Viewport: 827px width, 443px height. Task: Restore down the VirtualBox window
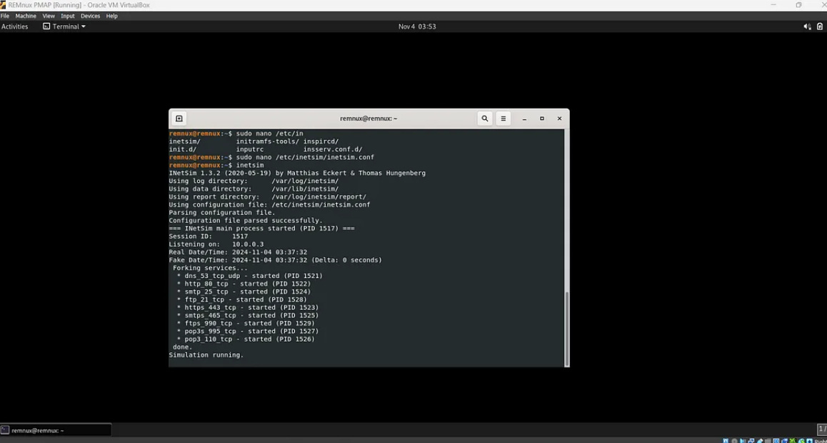[798, 5]
